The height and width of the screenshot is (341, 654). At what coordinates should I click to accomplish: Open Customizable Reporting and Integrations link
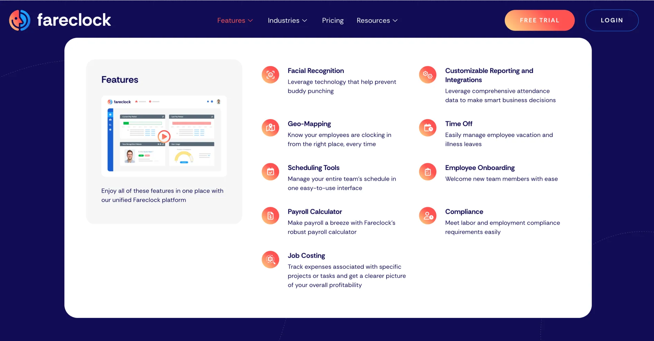(x=489, y=75)
